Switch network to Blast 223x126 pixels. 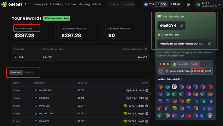(x=175, y=4)
